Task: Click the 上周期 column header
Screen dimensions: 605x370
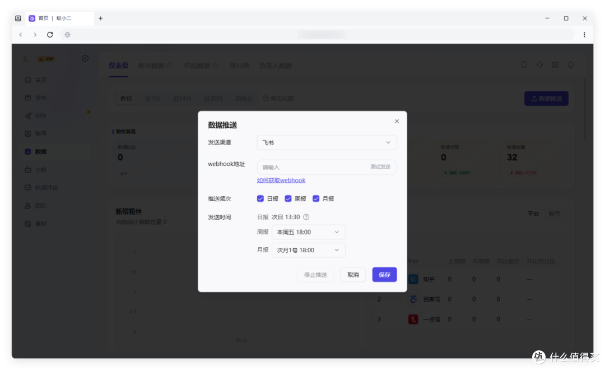Action: pos(456,261)
